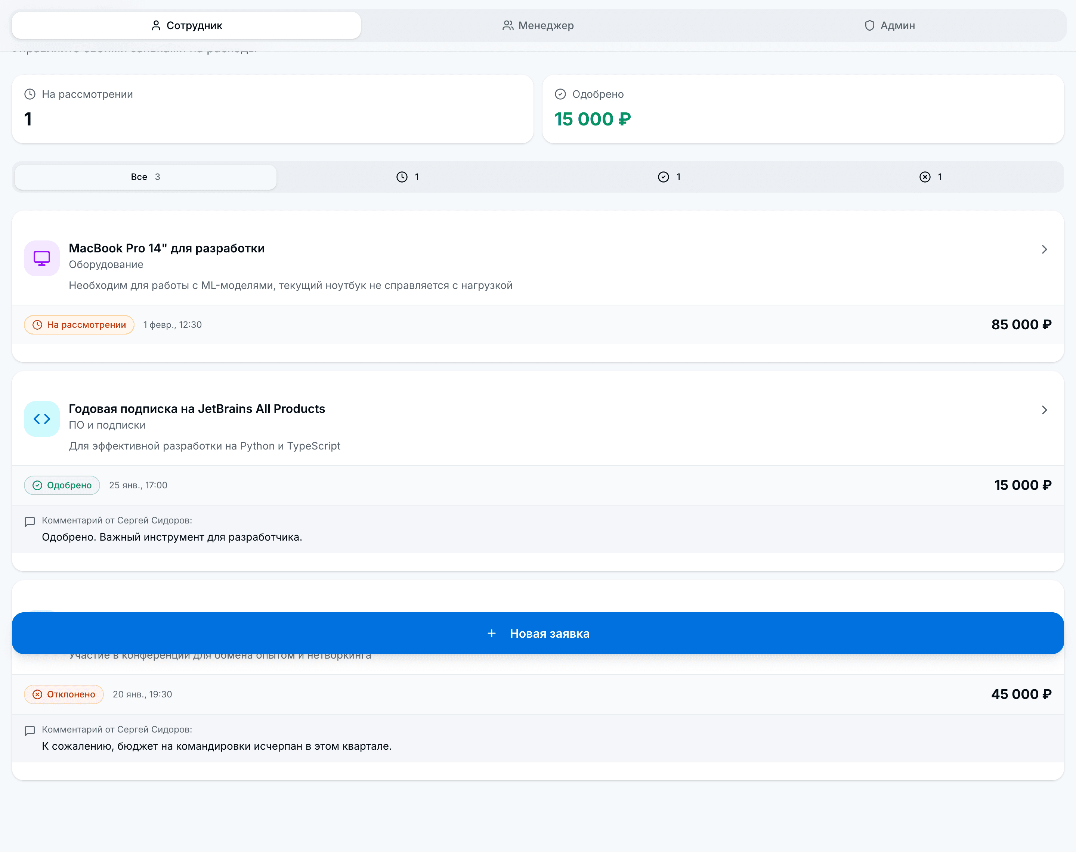Switch to the Сотрудник role tab

(x=186, y=25)
